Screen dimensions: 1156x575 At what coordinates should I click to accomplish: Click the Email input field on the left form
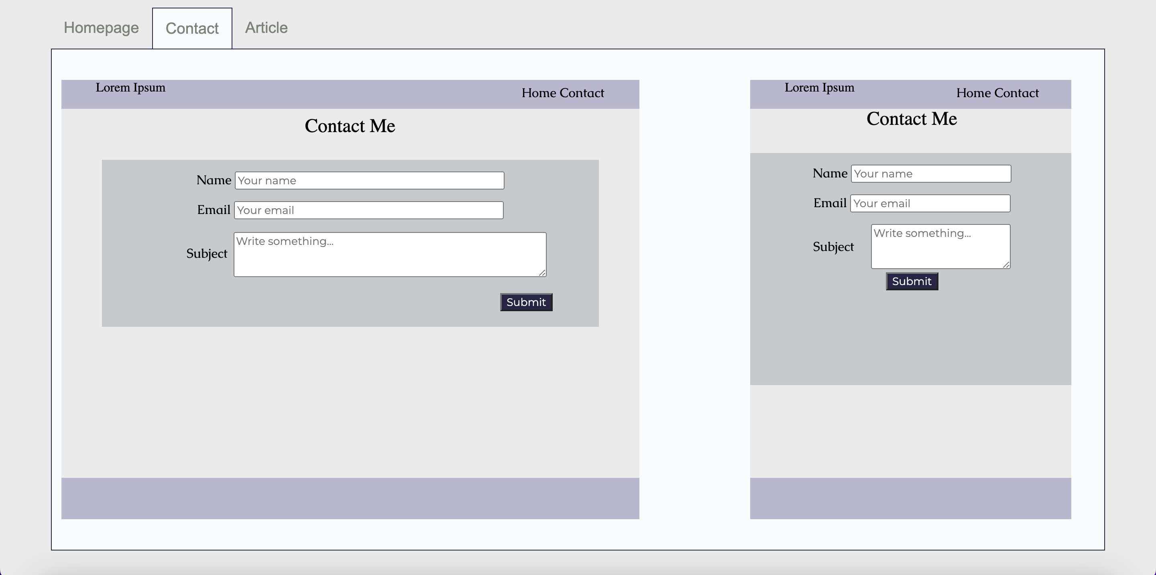tap(368, 210)
